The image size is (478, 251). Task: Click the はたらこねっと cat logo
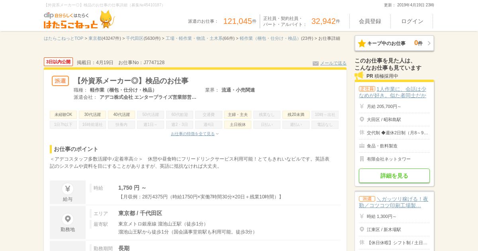point(107,19)
